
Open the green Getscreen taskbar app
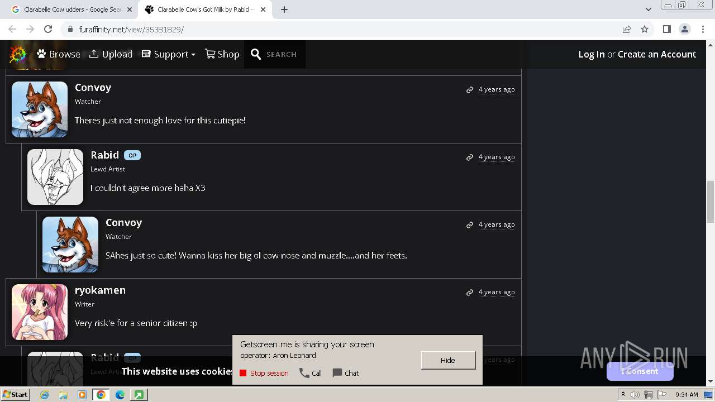coord(139,395)
